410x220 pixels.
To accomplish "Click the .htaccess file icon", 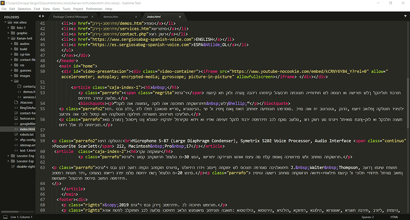I will [x=16, y=102].
